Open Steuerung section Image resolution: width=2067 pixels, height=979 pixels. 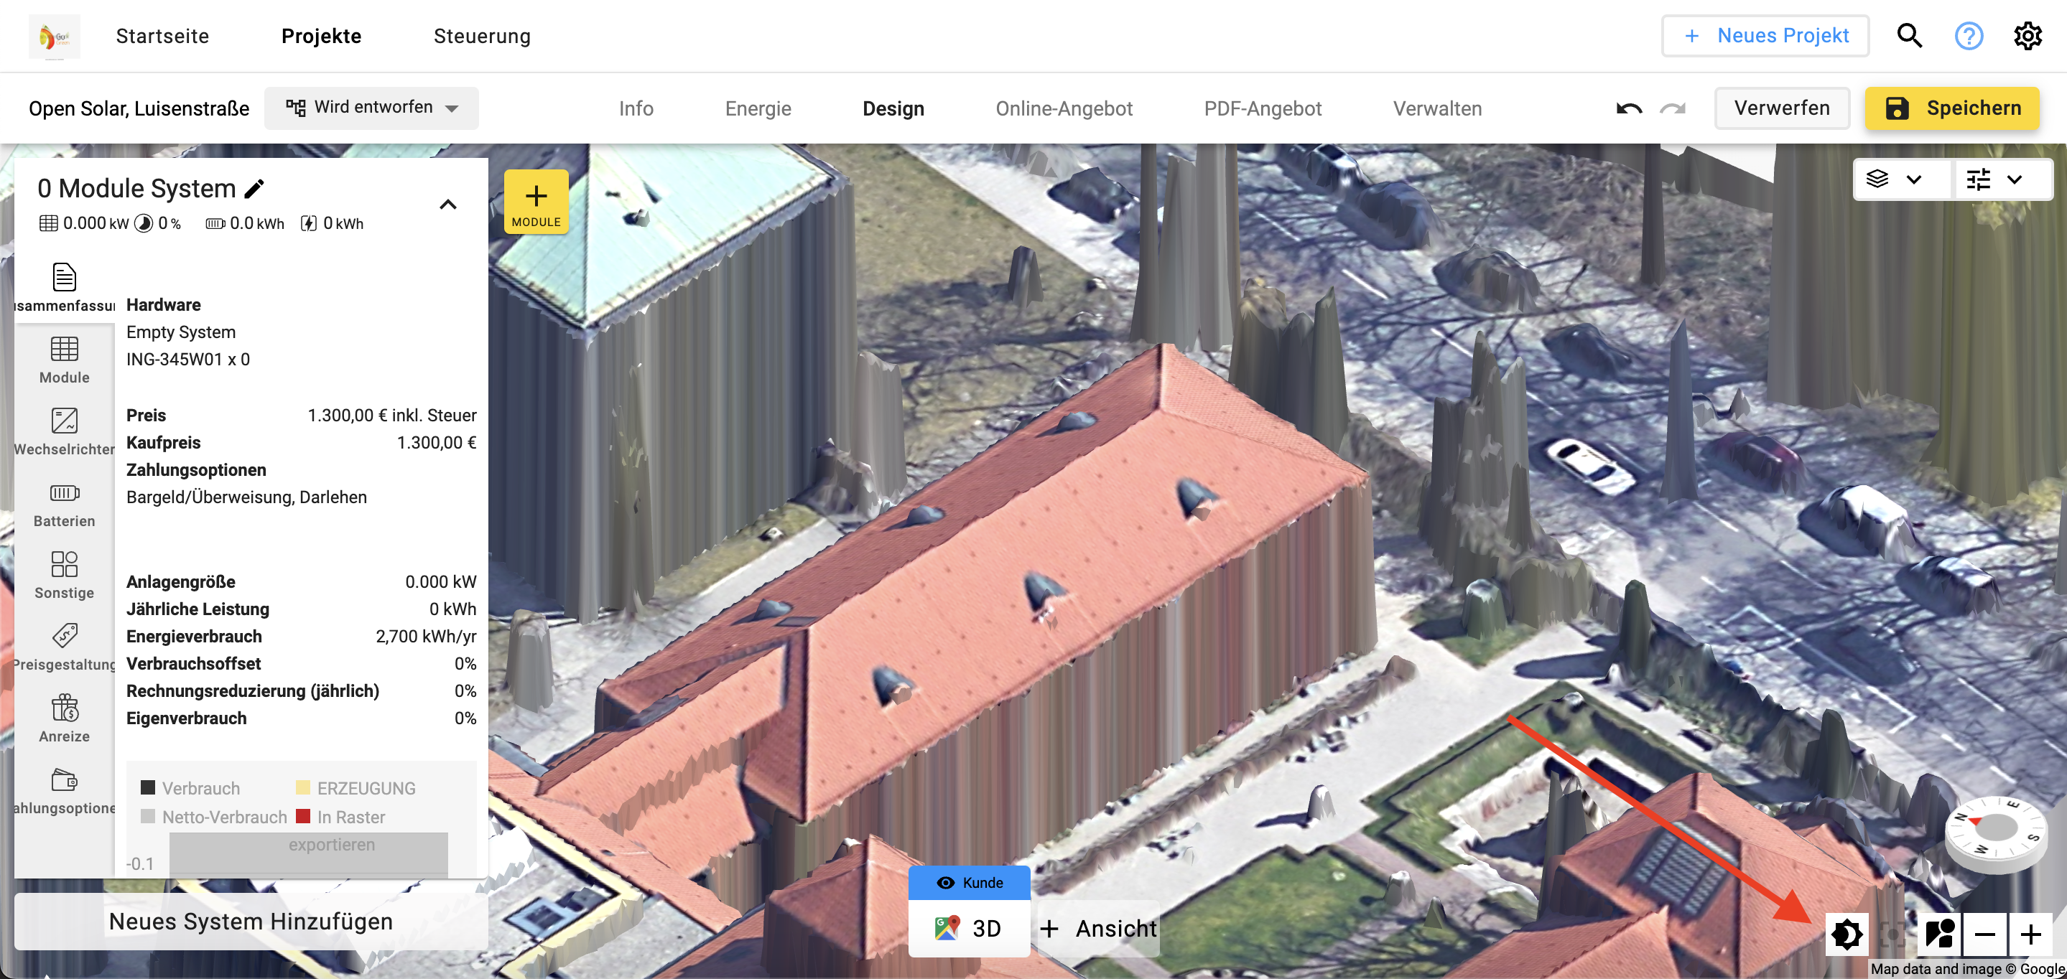tap(481, 36)
